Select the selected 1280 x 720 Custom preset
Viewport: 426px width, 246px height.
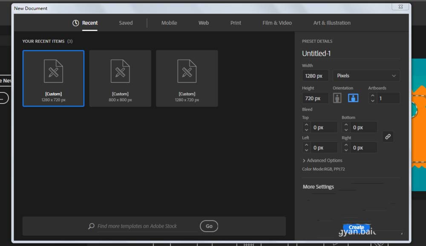[54, 78]
